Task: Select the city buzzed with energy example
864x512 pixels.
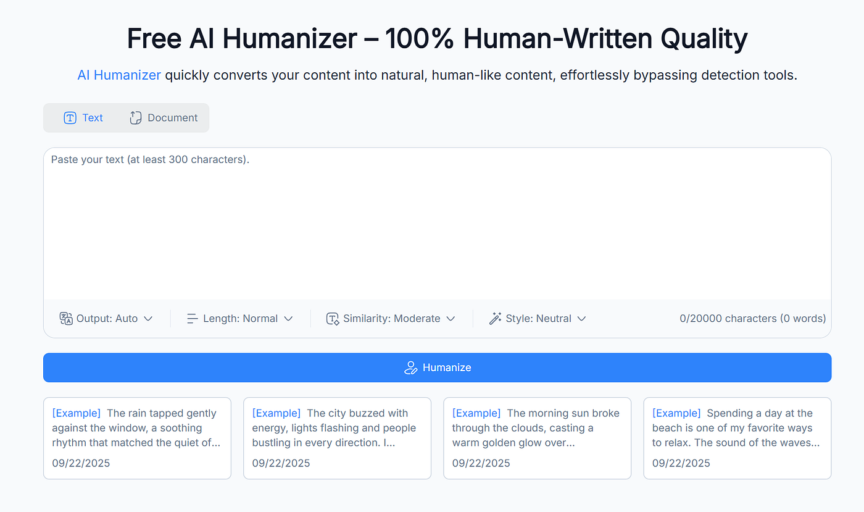Action: tap(337, 438)
